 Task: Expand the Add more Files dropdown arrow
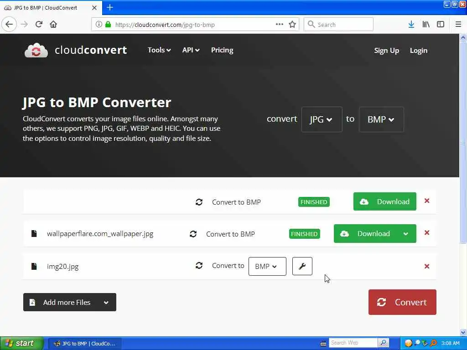point(106,303)
